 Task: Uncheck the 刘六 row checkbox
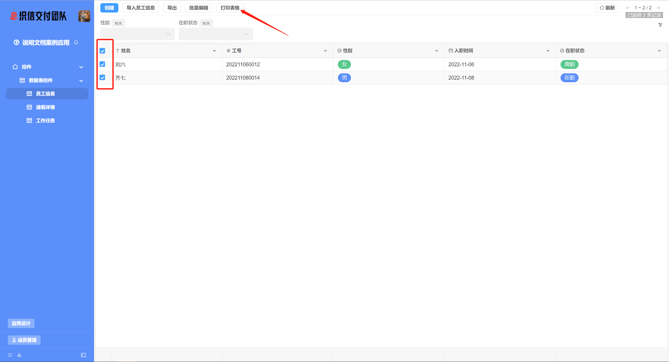click(102, 64)
